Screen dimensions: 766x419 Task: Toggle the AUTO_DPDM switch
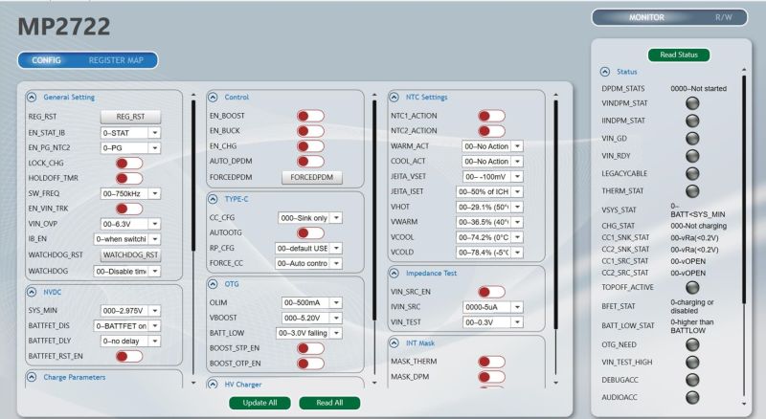[x=310, y=161]
